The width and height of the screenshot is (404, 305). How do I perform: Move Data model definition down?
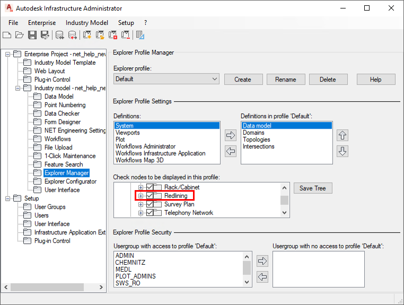(x=342, y=151)
